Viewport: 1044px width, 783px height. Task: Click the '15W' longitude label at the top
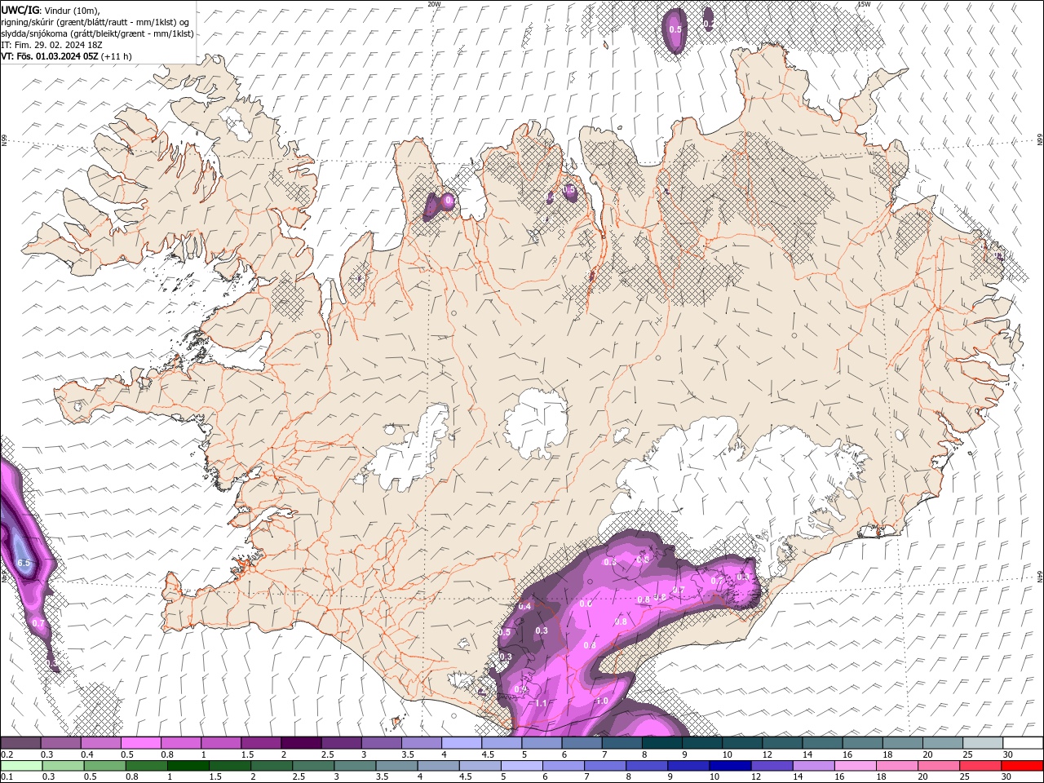click(864, 4)
